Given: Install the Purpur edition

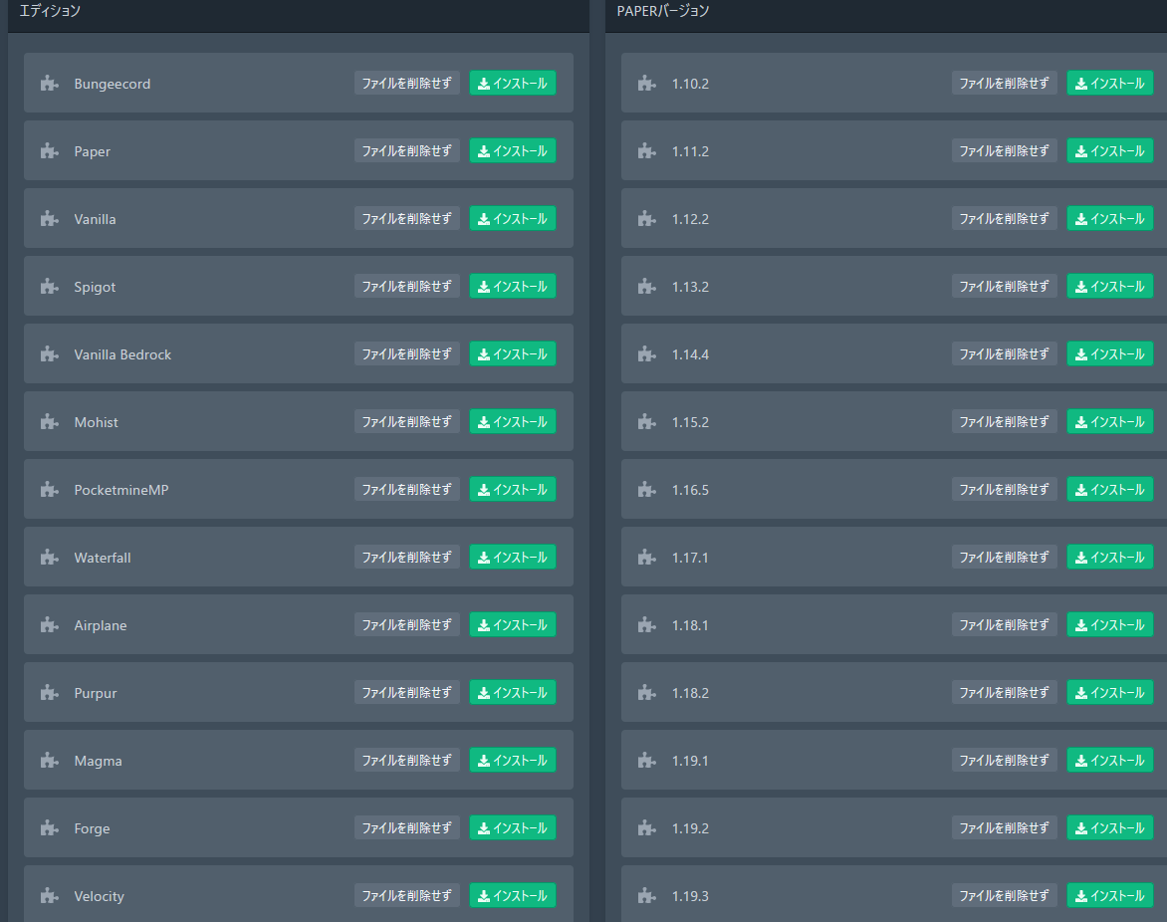Looking at the screenshot, I should pos(513,693).
